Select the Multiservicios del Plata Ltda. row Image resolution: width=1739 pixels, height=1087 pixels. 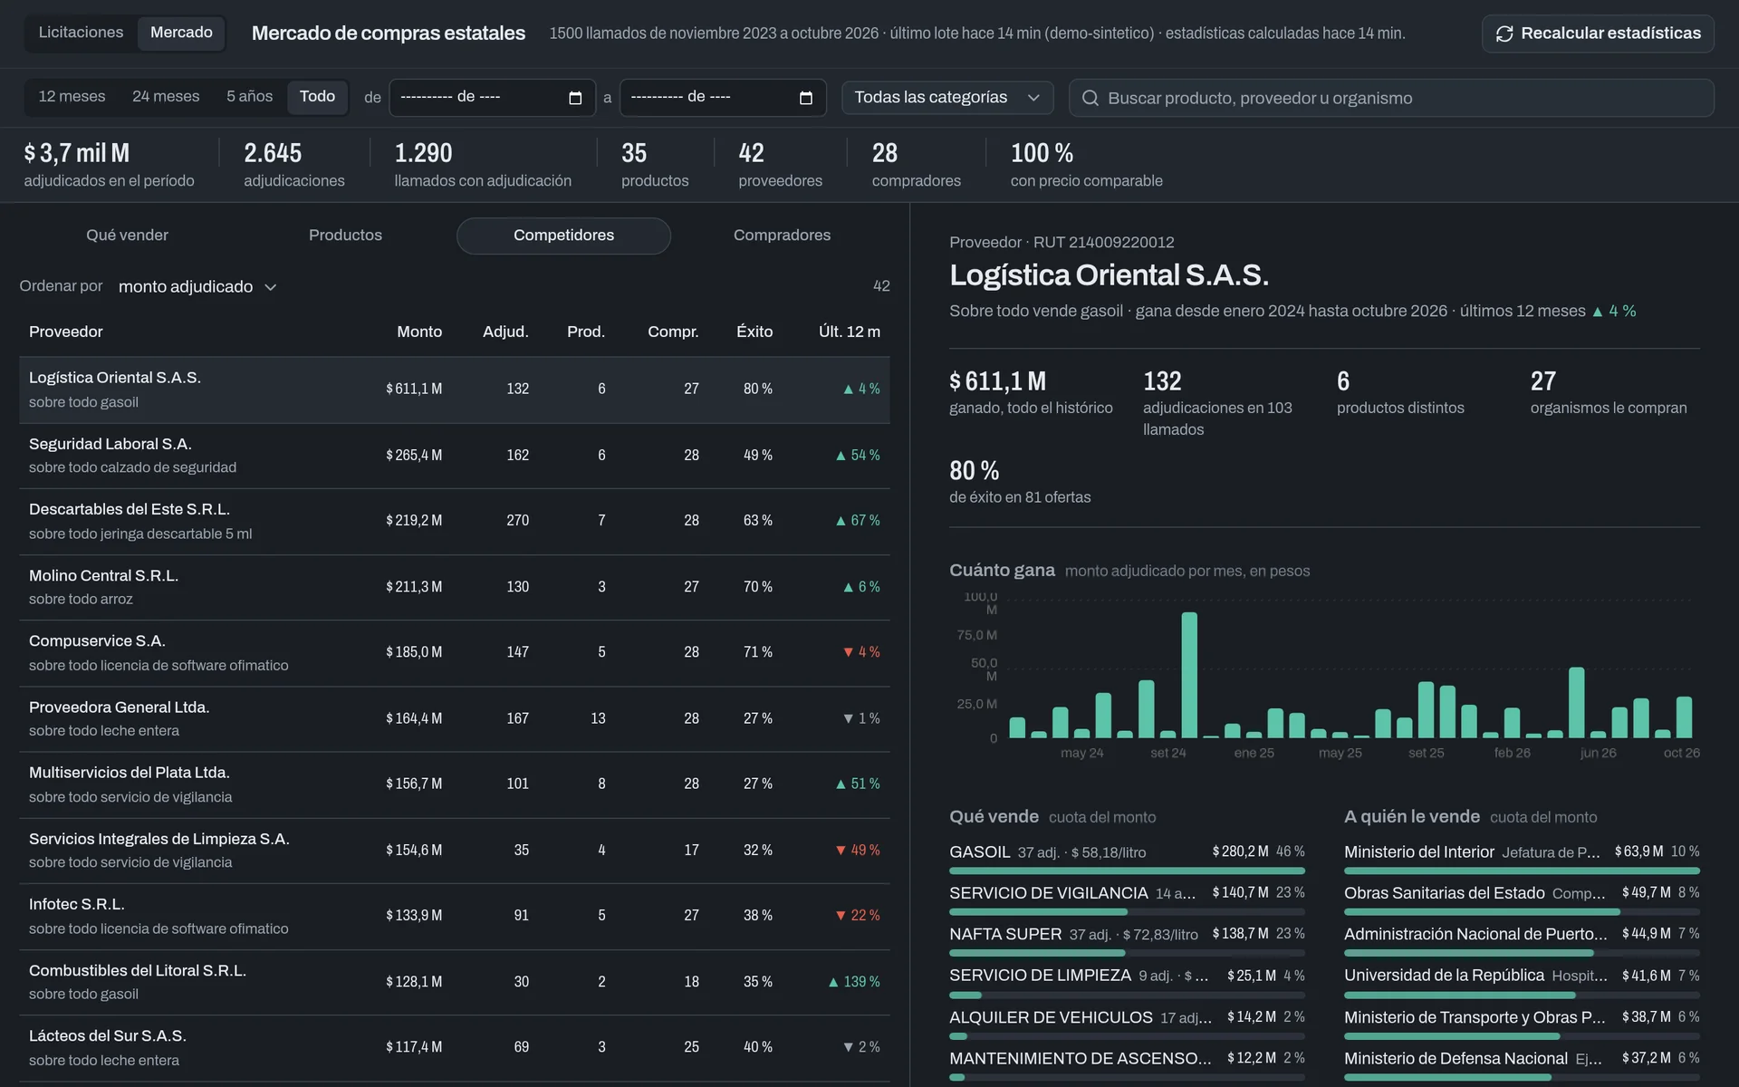pos(455,784)
